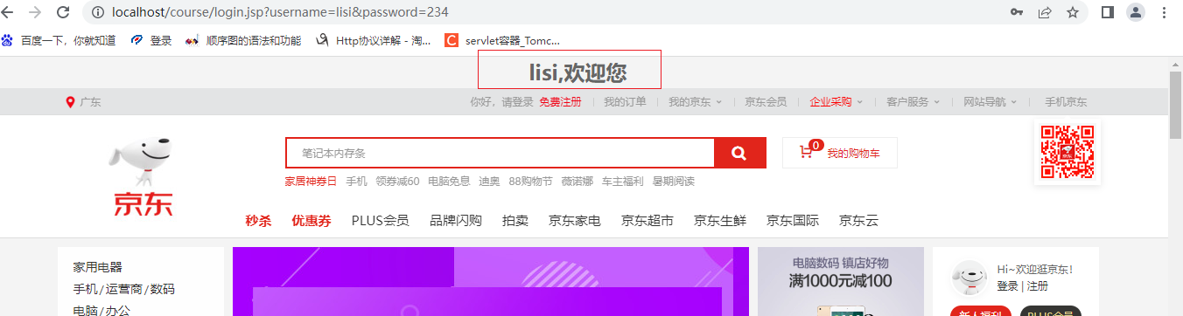Viewport: 1183px width, 316px height.
Task: Open 我的购物车 button
Action: pyautogui.click(x=839, y=153)
